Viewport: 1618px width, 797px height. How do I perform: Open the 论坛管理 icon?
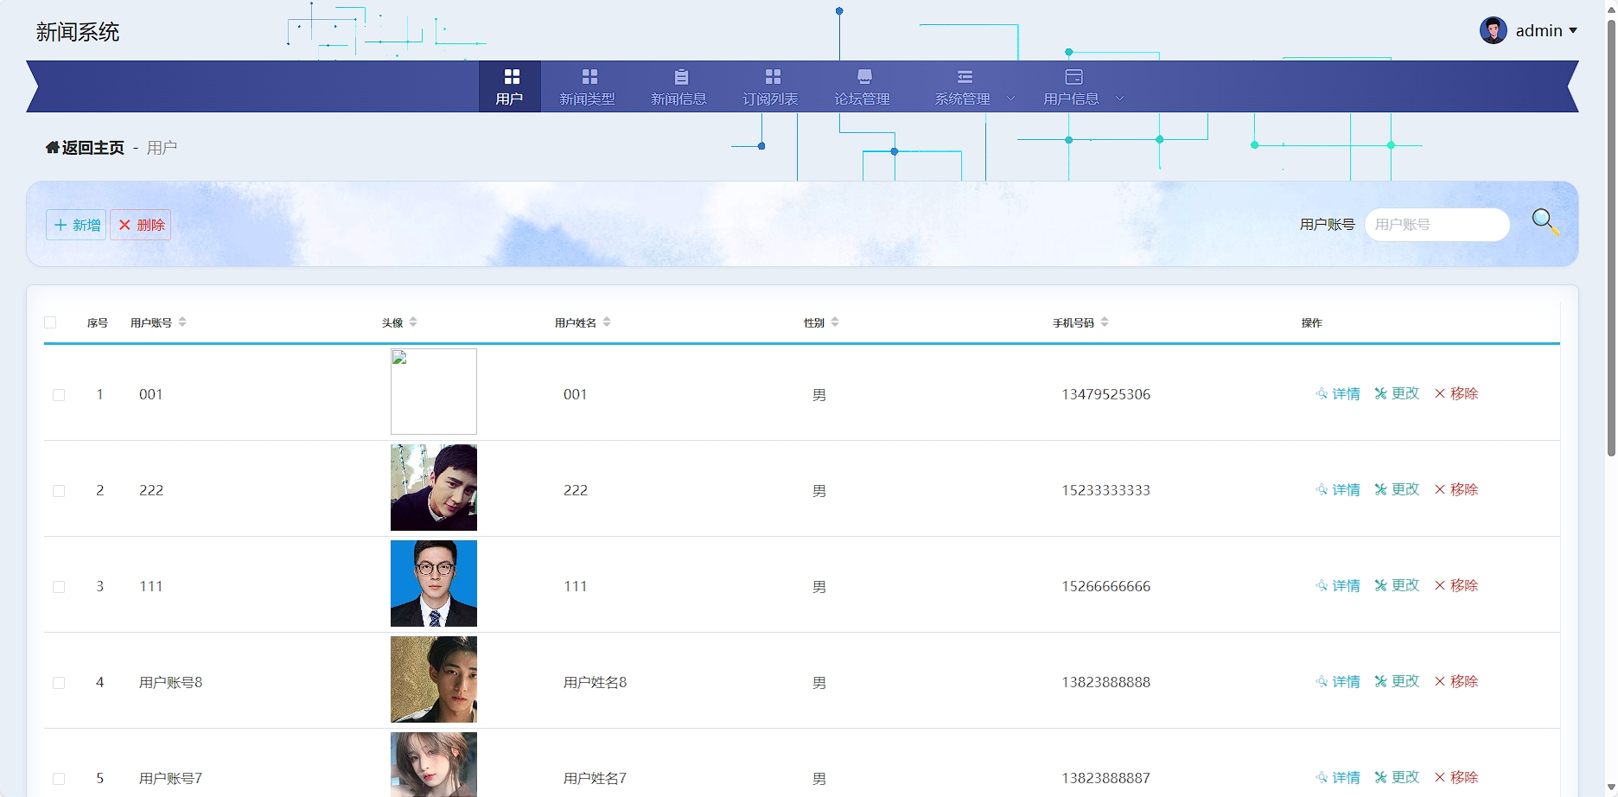point(864,77)
